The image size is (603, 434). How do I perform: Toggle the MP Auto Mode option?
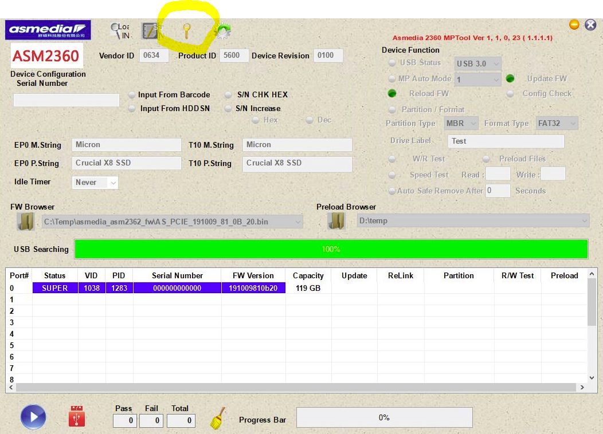(392, 78)
